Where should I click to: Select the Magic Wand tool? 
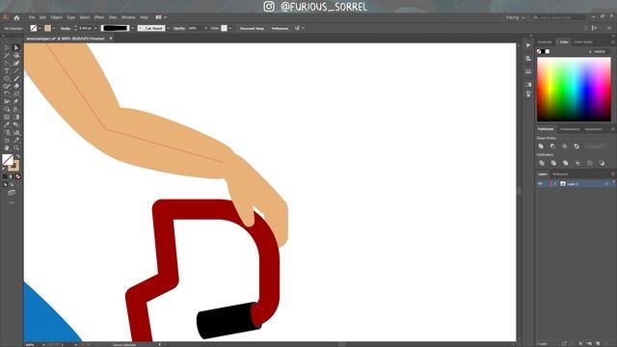[x=7, y=56]
